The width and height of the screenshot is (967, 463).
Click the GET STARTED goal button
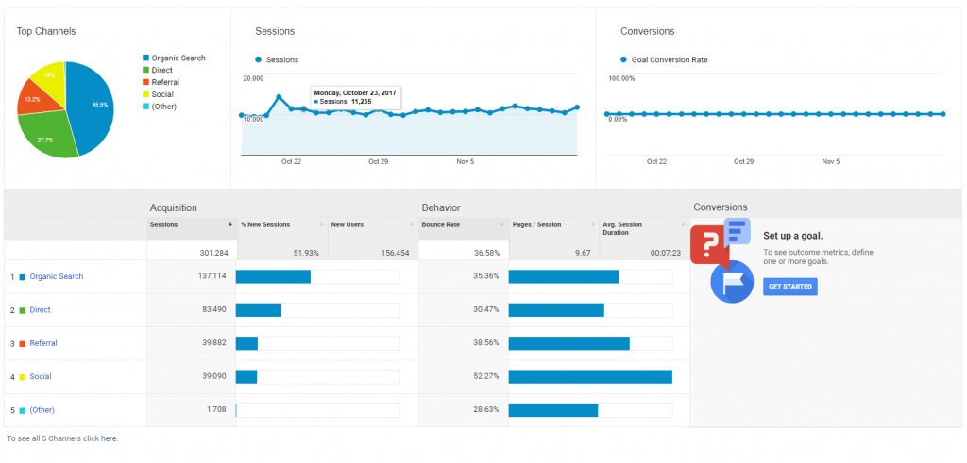click(790, 287)
